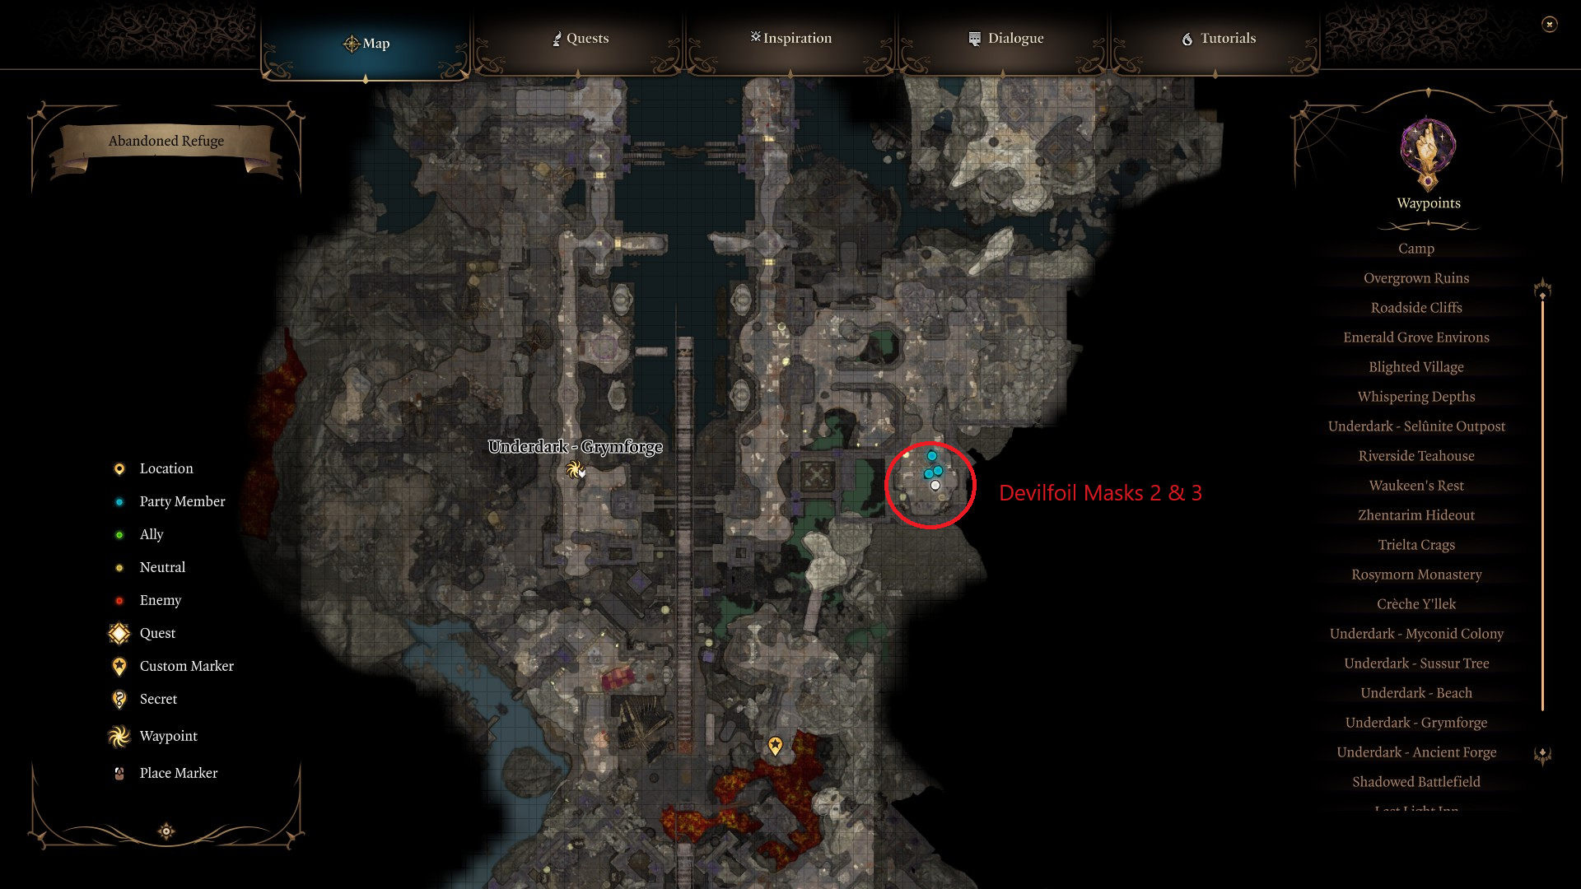Toggle Ally marker visibility
The image size is (1581, 889).
point(119,533)
